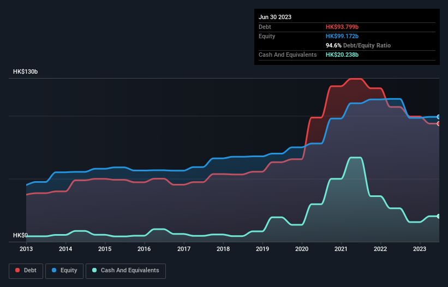
Task: Click the 2016 x-axis label
Action: tap(144, 249)
